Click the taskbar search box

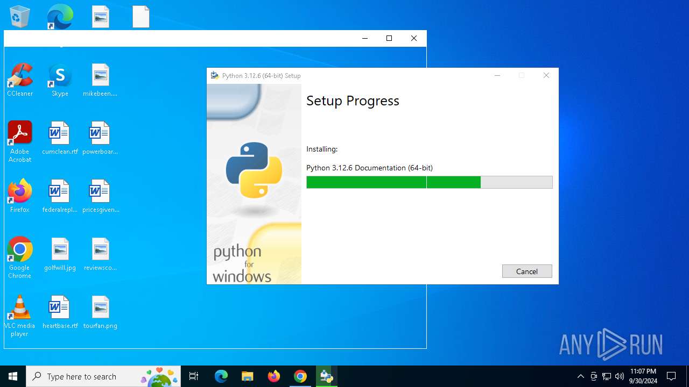[x=104, y=376]
